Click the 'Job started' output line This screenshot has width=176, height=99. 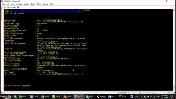[x=14, y=13]
